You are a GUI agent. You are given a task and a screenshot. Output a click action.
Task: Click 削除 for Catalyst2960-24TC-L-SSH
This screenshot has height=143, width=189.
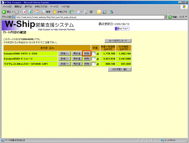87,53
